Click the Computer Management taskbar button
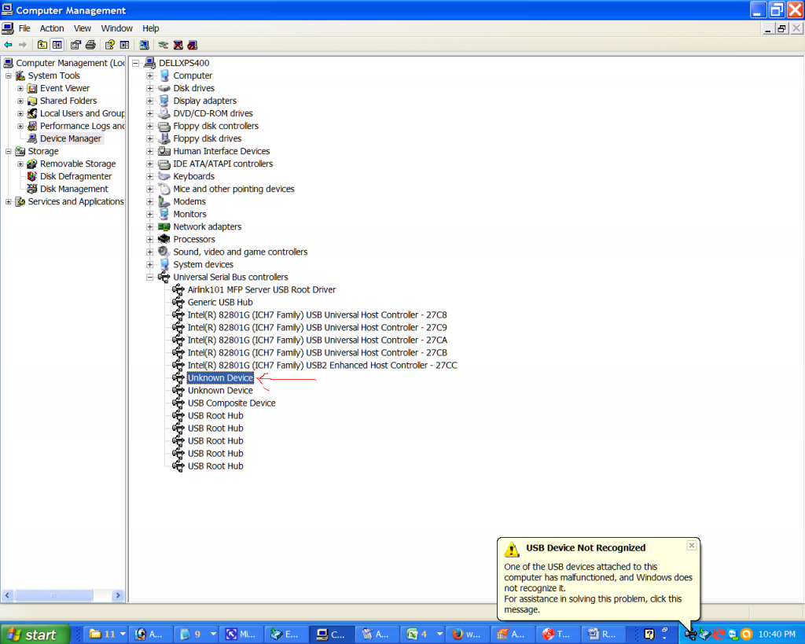805x644 pixels. click(333, 635)
